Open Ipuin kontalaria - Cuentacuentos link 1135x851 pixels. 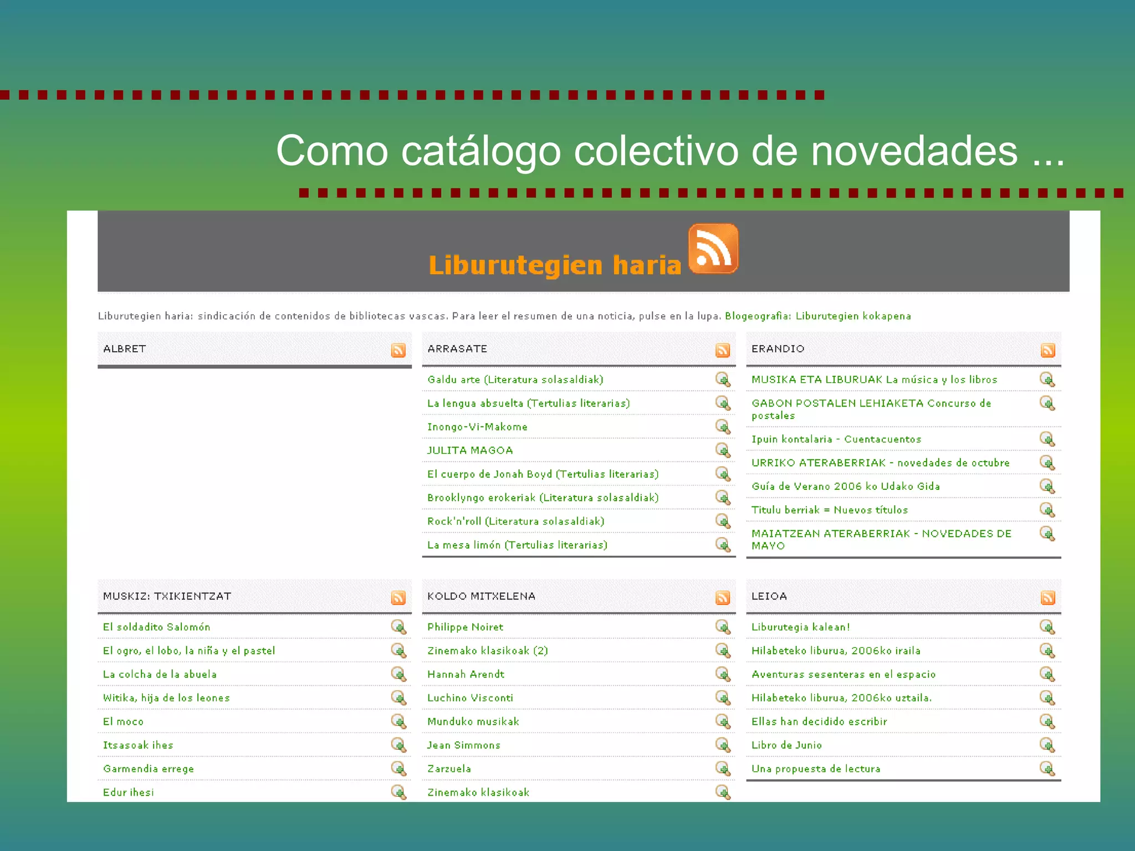tap(836, 439)
